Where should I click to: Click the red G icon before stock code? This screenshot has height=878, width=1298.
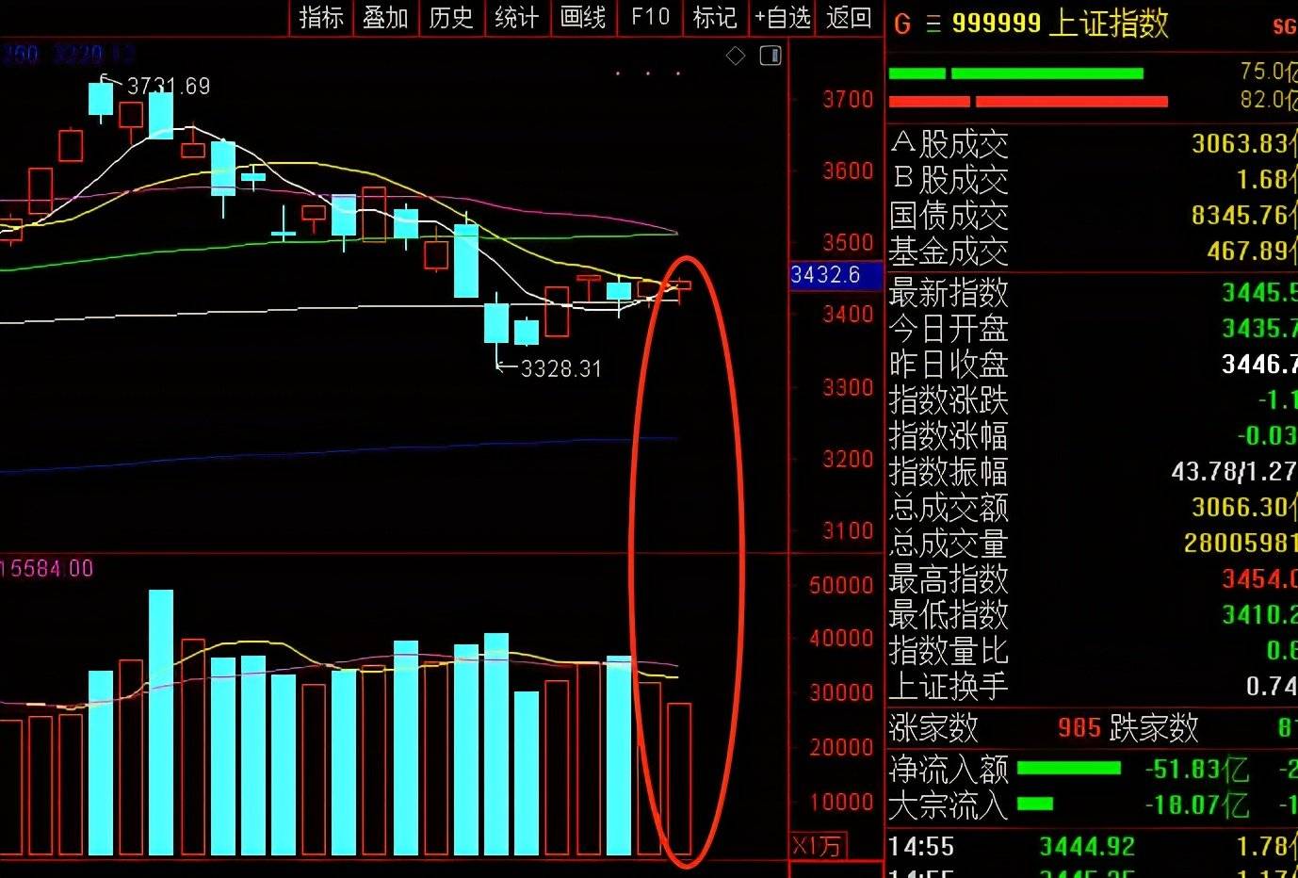pos(901,24)
